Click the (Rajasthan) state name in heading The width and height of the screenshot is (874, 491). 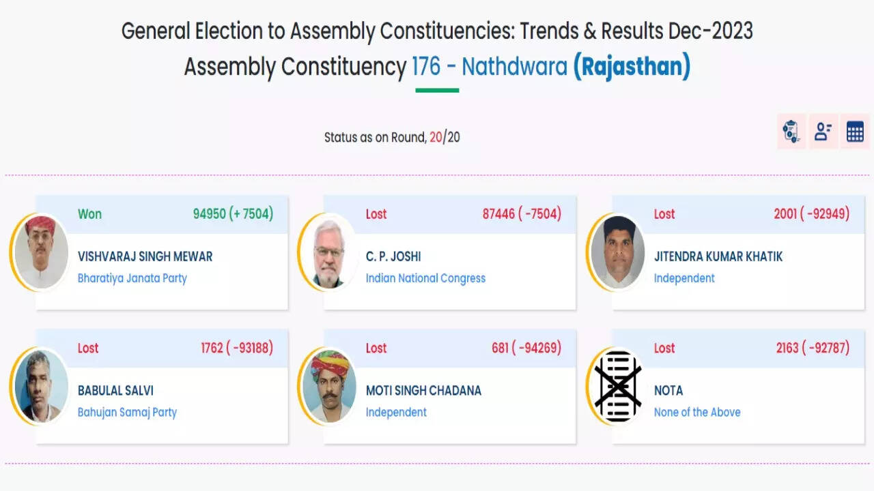632,67
